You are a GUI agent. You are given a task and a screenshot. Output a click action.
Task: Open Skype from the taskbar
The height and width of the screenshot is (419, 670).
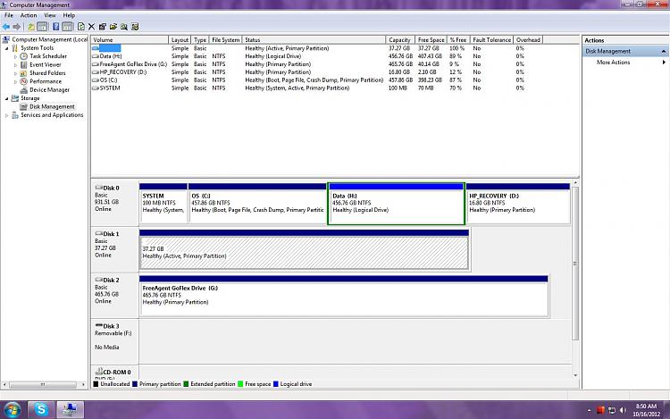coord(41,409)
